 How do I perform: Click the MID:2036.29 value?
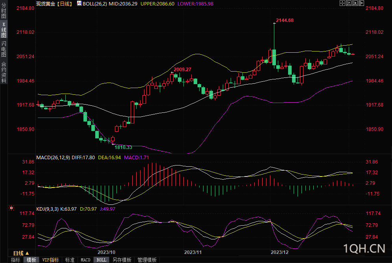point(123,4)
